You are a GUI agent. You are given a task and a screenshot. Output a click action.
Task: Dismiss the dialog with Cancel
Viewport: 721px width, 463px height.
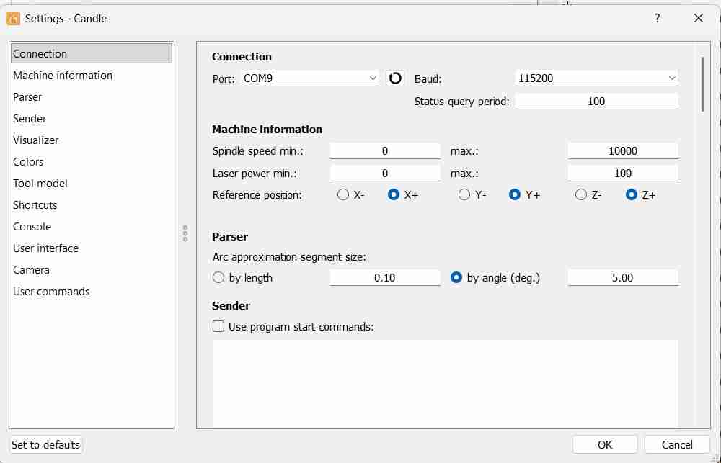coord(675,444)
